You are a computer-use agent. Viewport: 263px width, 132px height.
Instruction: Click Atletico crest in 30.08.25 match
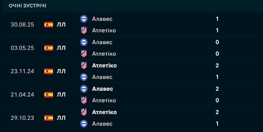pos(83,30)
